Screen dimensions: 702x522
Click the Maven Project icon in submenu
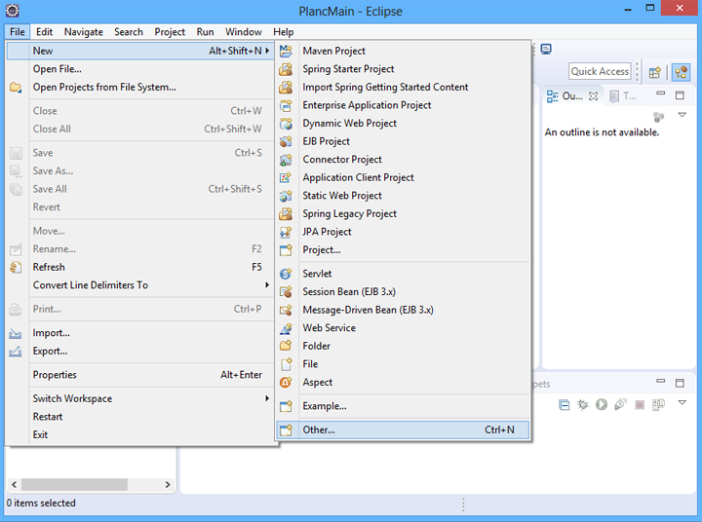(286, 51)
